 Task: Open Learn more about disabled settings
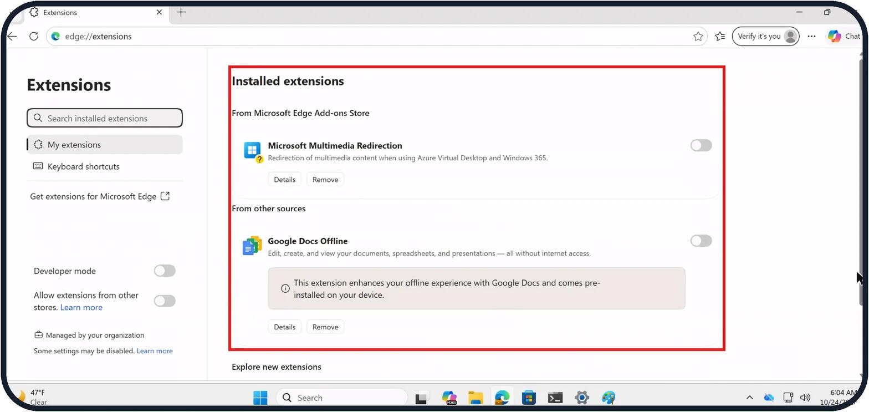click(155, 351)
